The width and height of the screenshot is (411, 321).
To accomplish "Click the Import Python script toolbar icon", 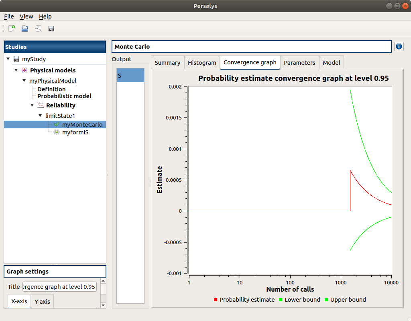I will coord(38,29).
